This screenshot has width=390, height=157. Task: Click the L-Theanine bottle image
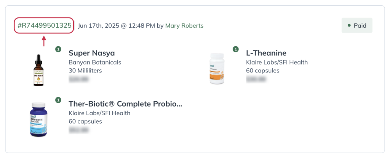217,68
